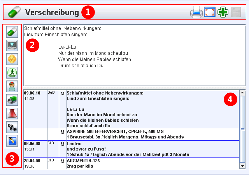
Task: Select the 06.05.09 date entry
Action: 32,143
